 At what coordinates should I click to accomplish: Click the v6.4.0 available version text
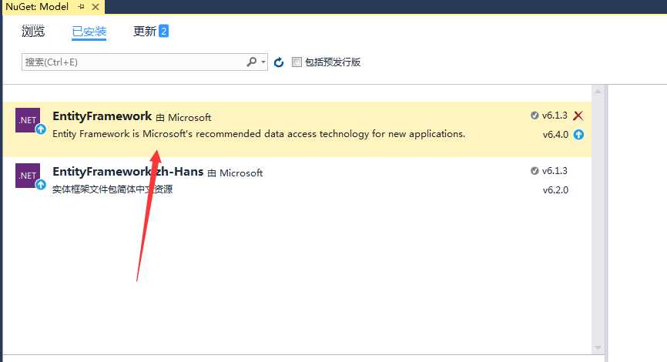[555, 135]
